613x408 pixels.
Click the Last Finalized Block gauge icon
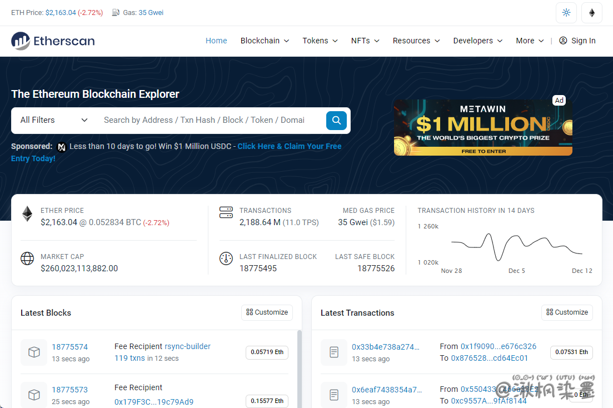coord(226,259)
